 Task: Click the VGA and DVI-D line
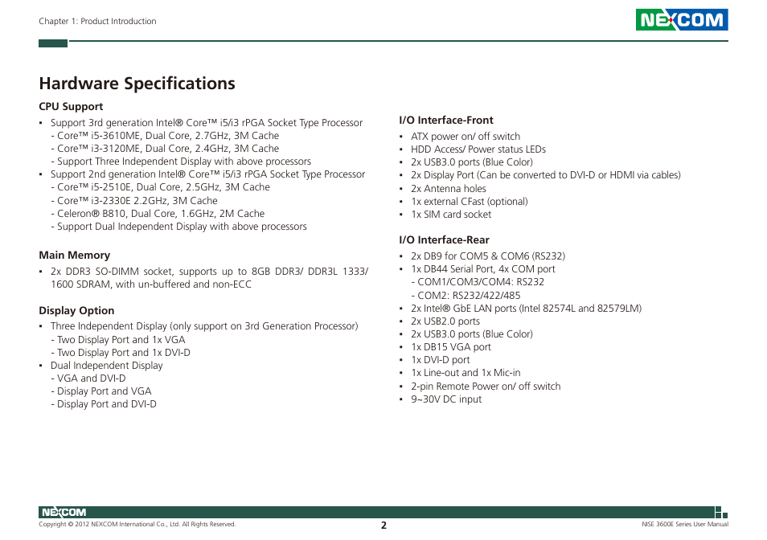click(x=88, y=378)
